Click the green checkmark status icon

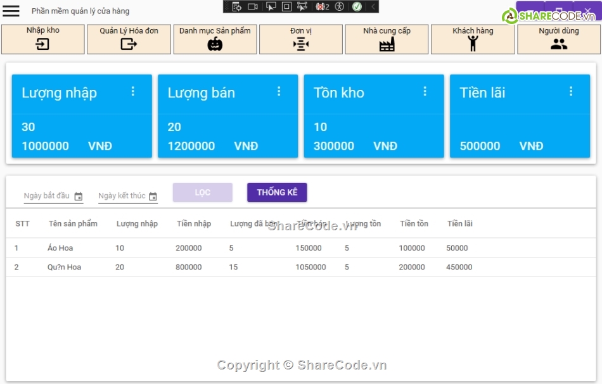click(x=356, y=7)
